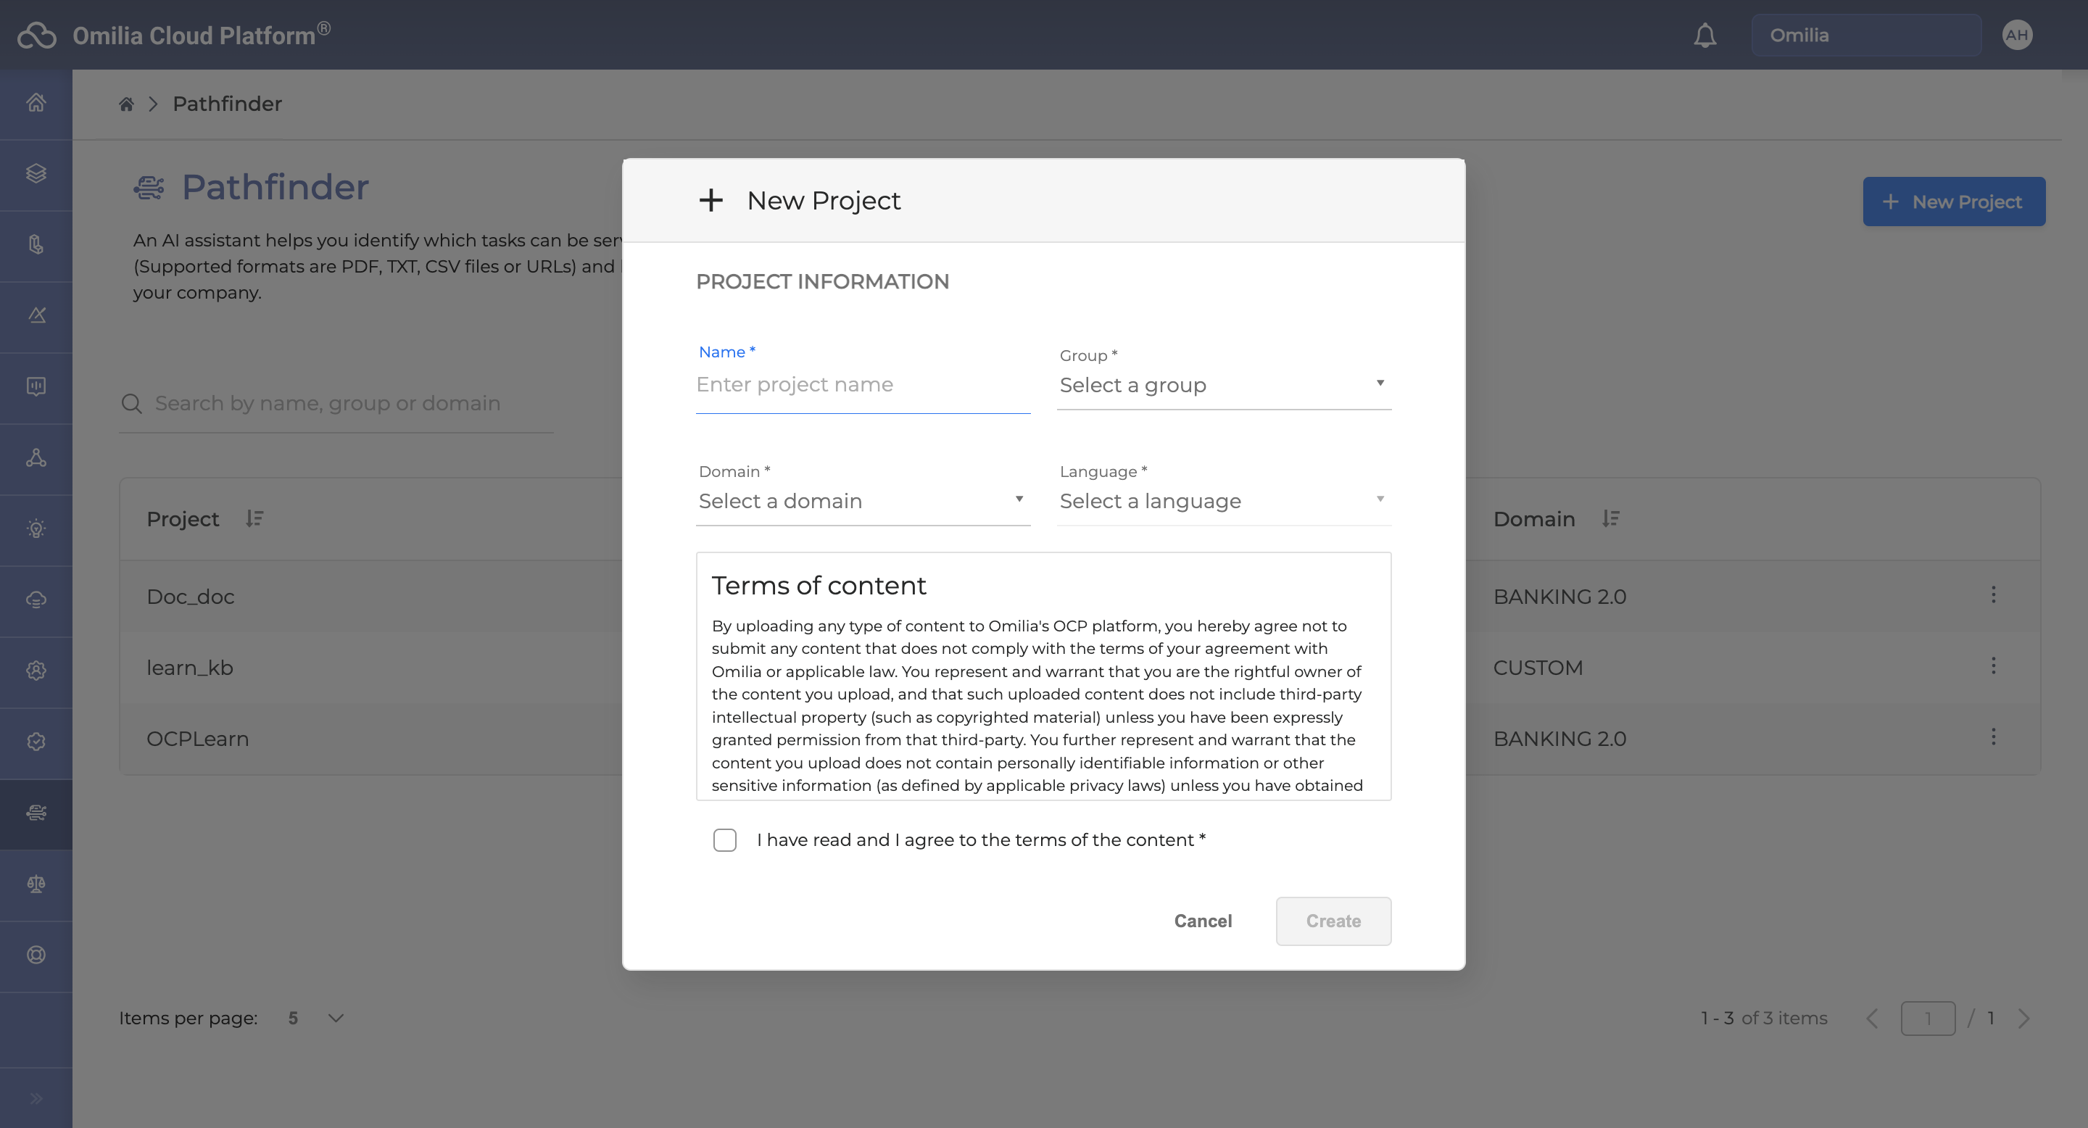Open three-dot menu for Doc_doc row
The image size is (2088, 1128).
1993,594
